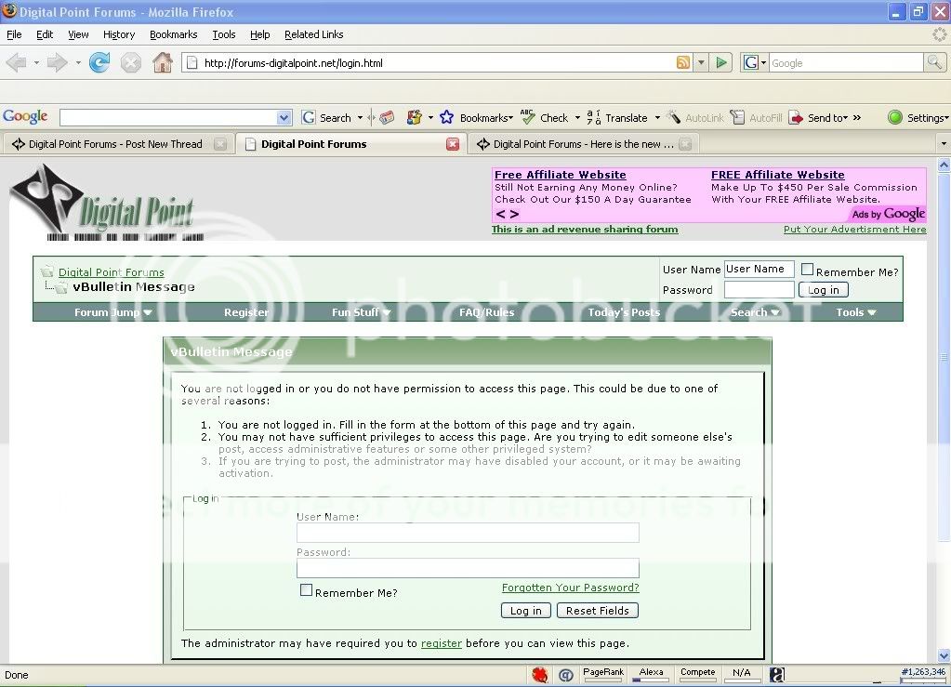Click the search magnifier icon
Image resolution: width=951 pixels, height=687 pixels.
pyautogui.click(x=934, y=62)
